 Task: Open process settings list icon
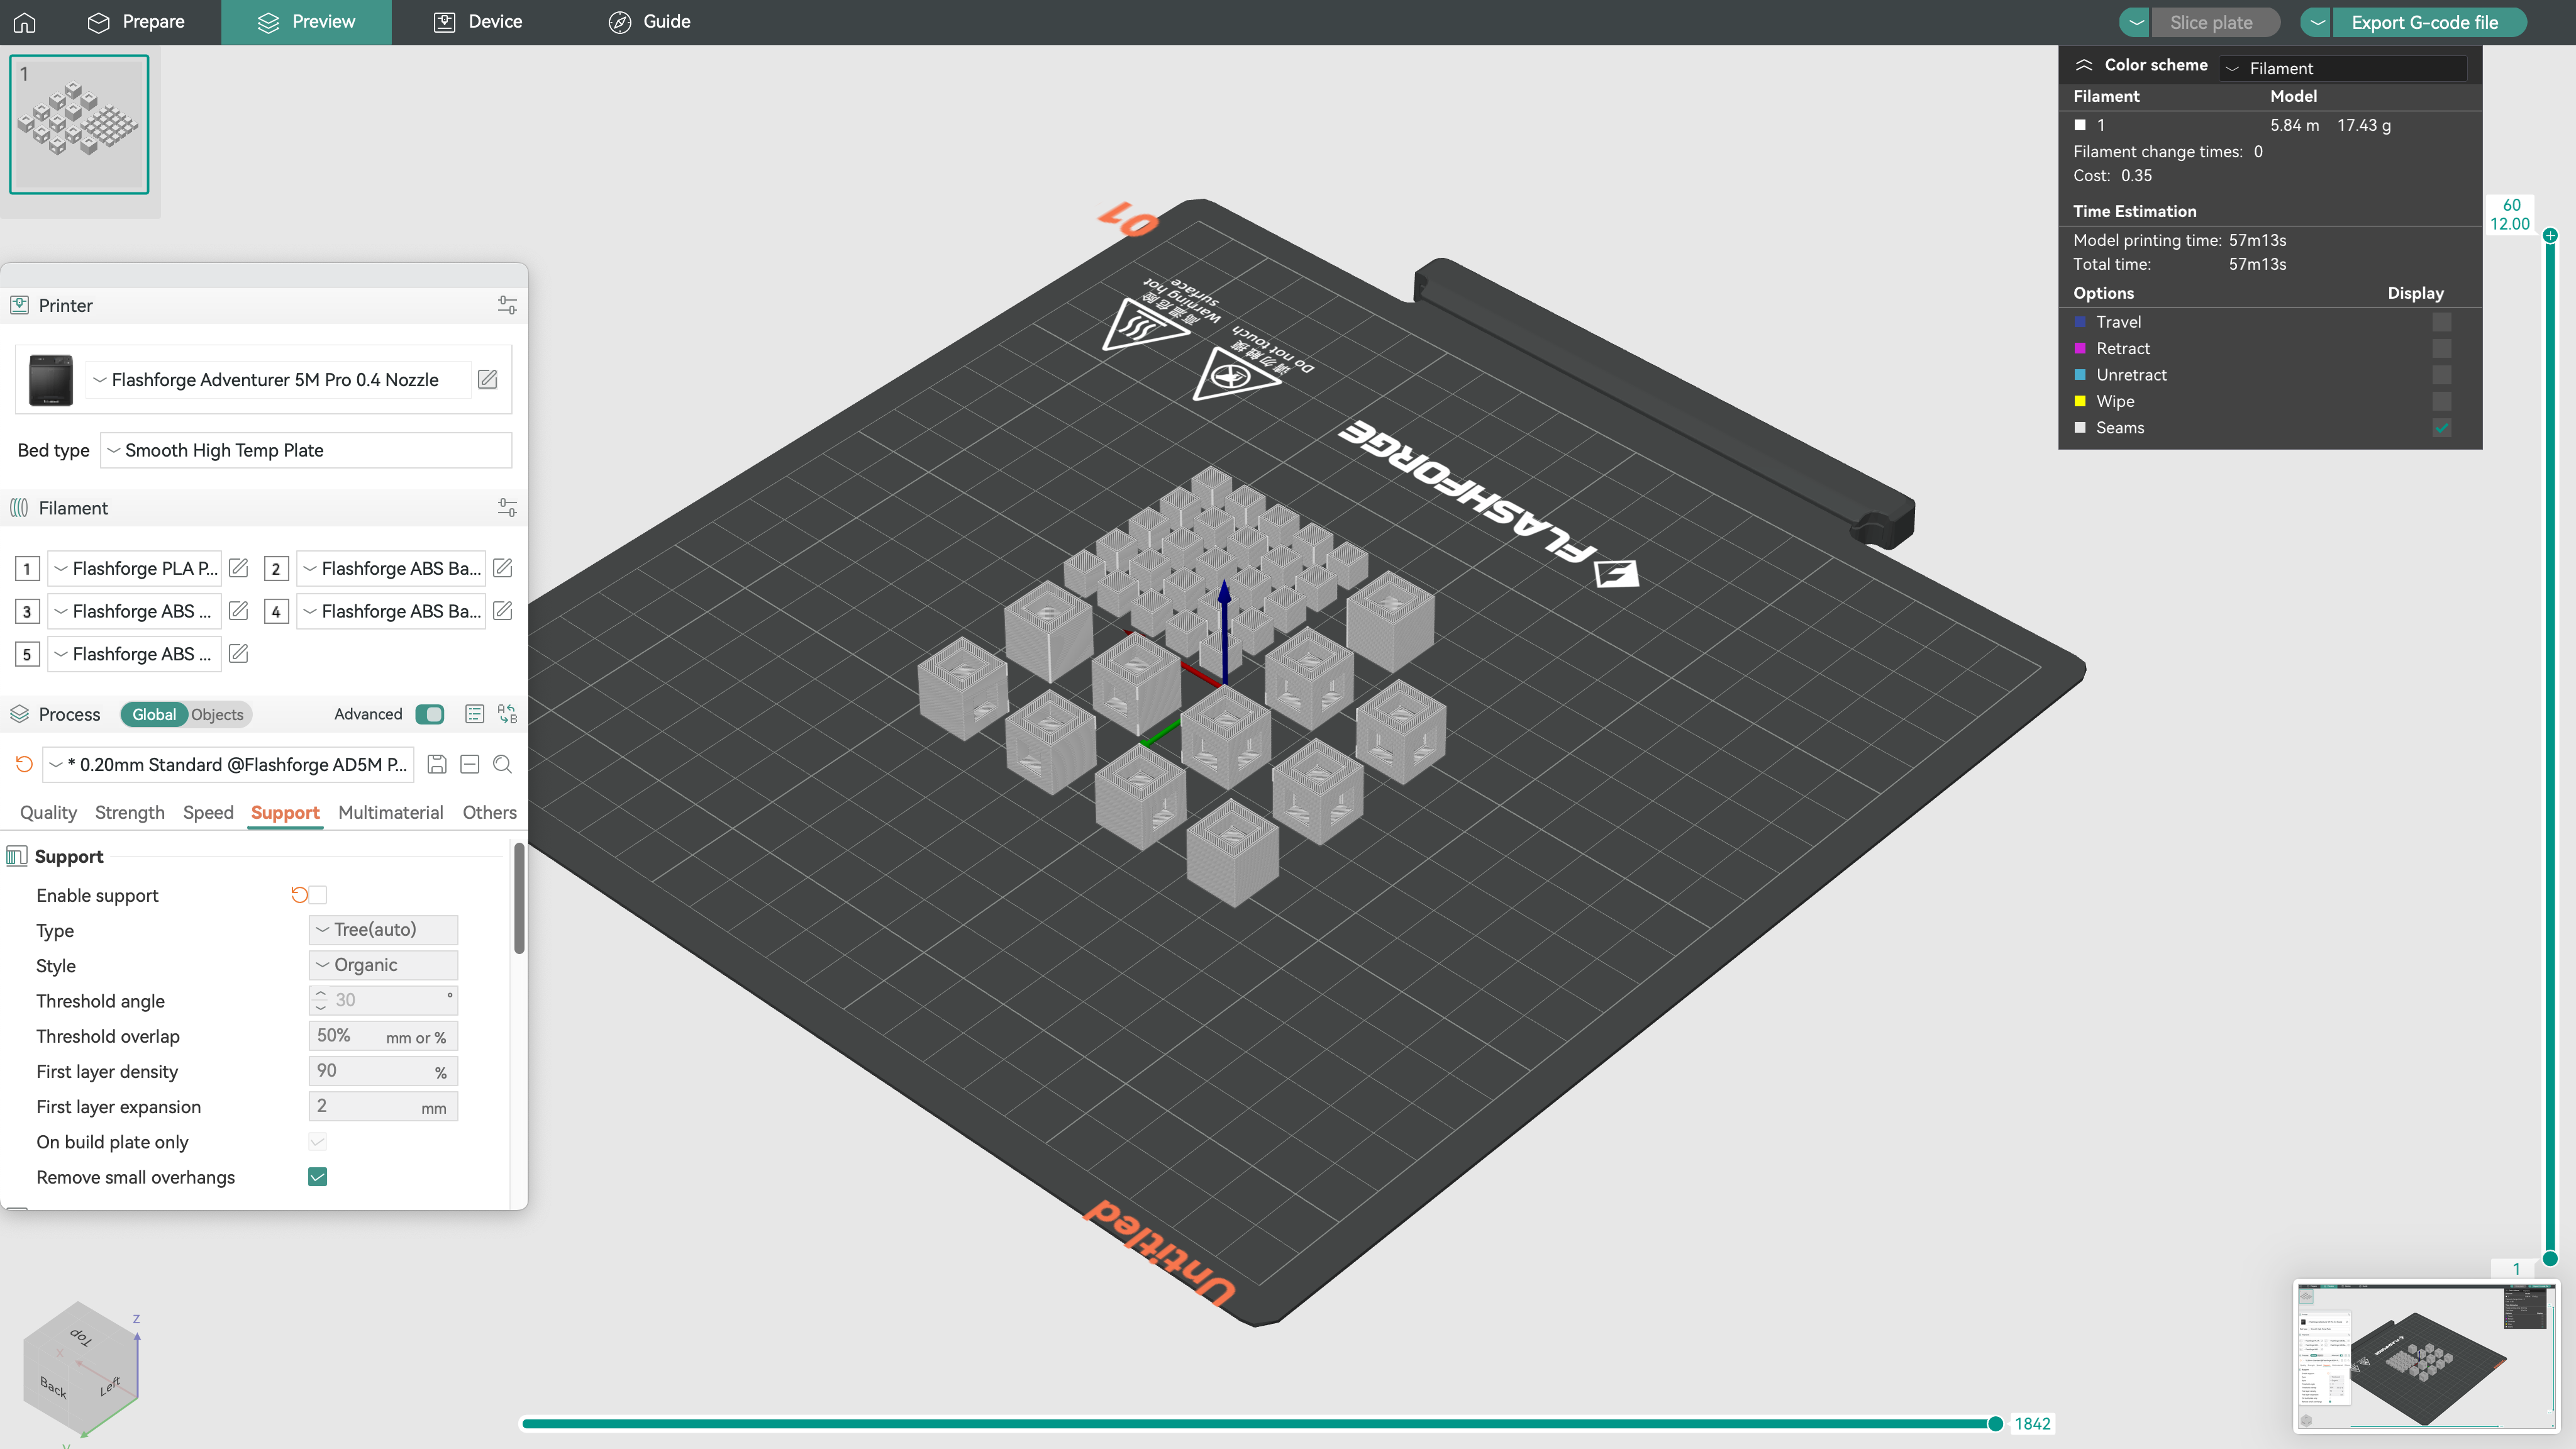pyautogui.click(x=475, y=714)
